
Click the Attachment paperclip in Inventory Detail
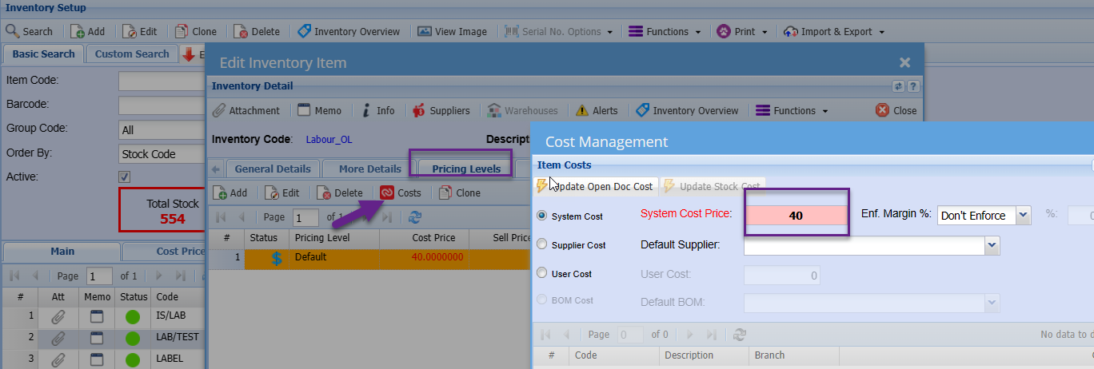tap(246, 110)
